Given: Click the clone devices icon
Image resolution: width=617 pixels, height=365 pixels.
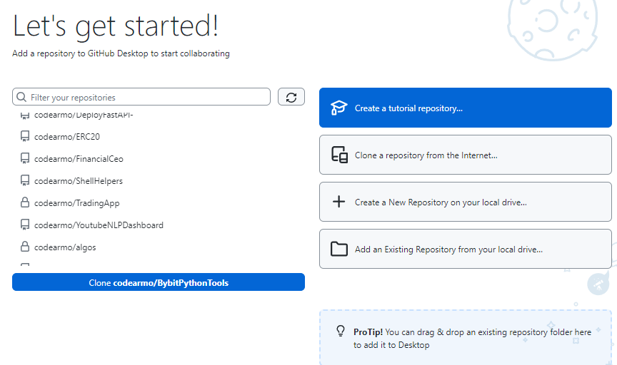Looking at the screenshot, I should 339,155.
